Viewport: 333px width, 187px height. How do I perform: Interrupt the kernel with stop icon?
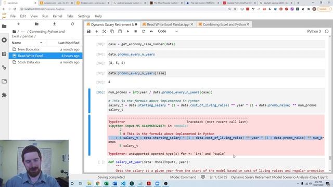(x=135, y=31)
